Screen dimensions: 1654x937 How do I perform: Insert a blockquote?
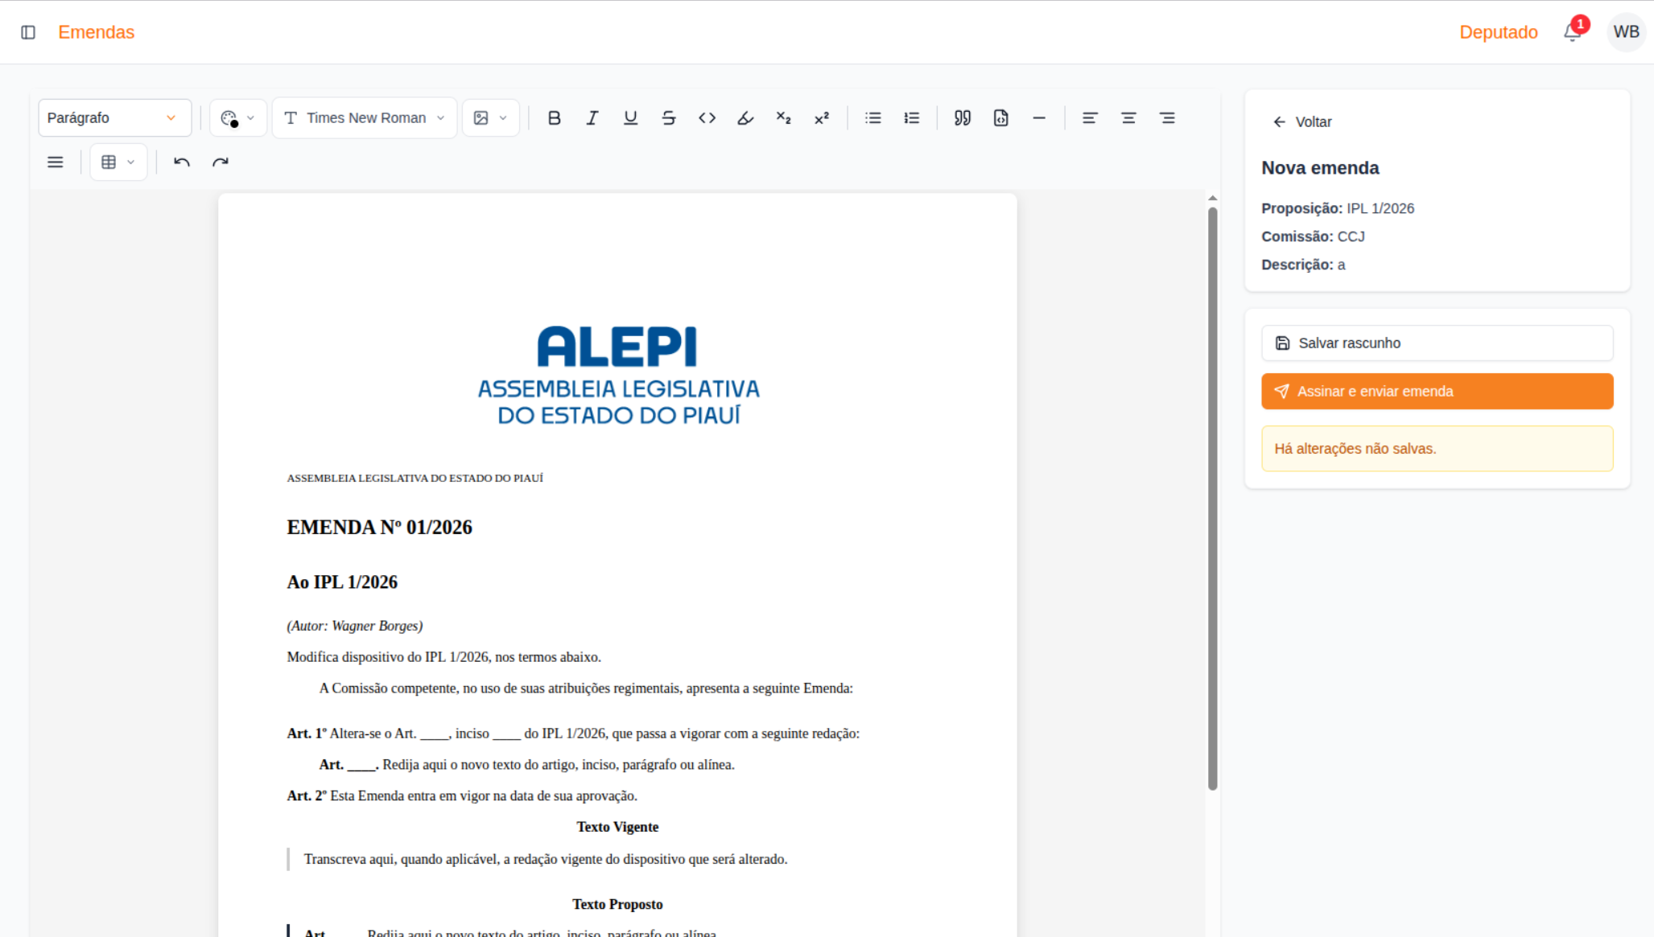(963, 118)
